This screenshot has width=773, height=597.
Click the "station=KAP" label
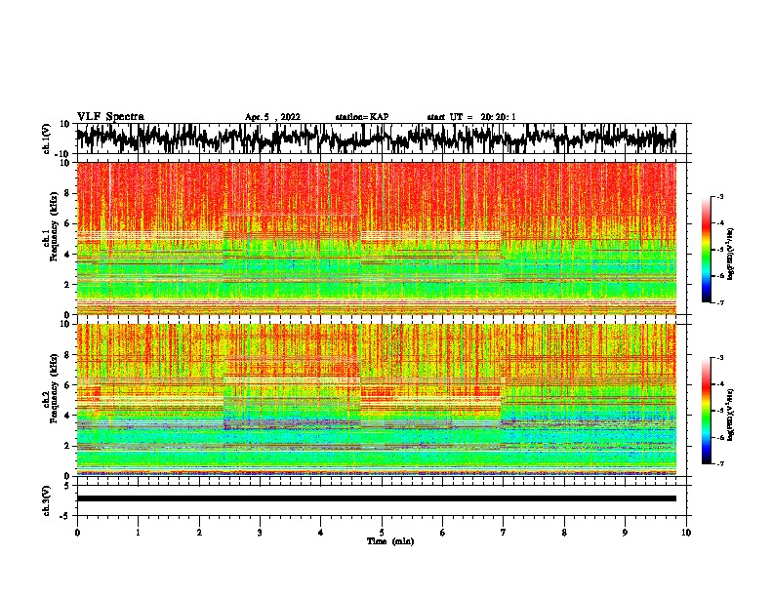pos(362,117)
